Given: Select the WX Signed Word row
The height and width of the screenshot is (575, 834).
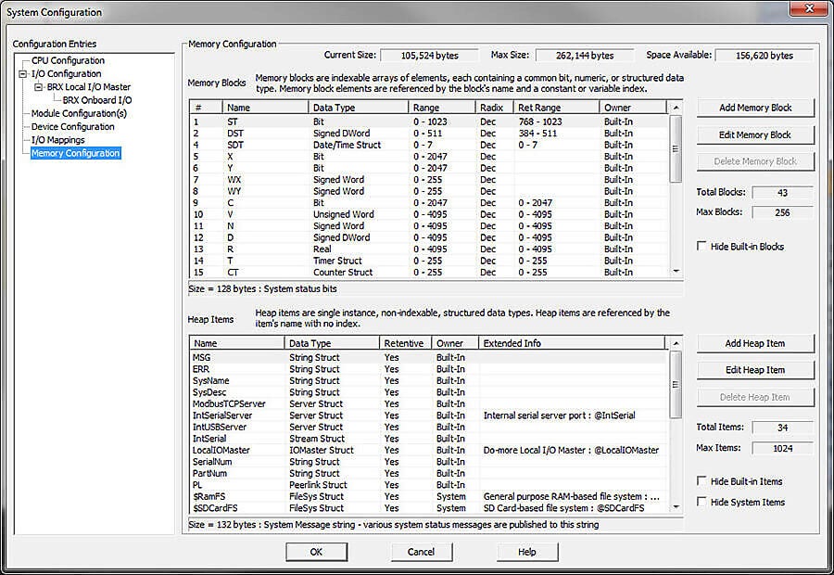Looking at the screenshot, I should (429, 180).
